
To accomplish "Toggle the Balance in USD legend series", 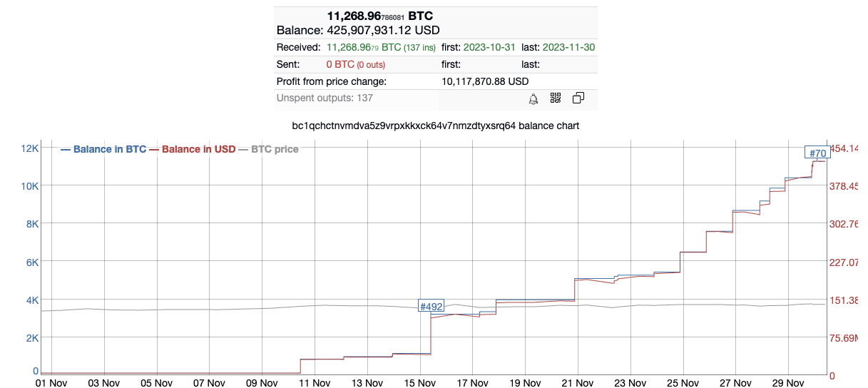I will [193, 149].
